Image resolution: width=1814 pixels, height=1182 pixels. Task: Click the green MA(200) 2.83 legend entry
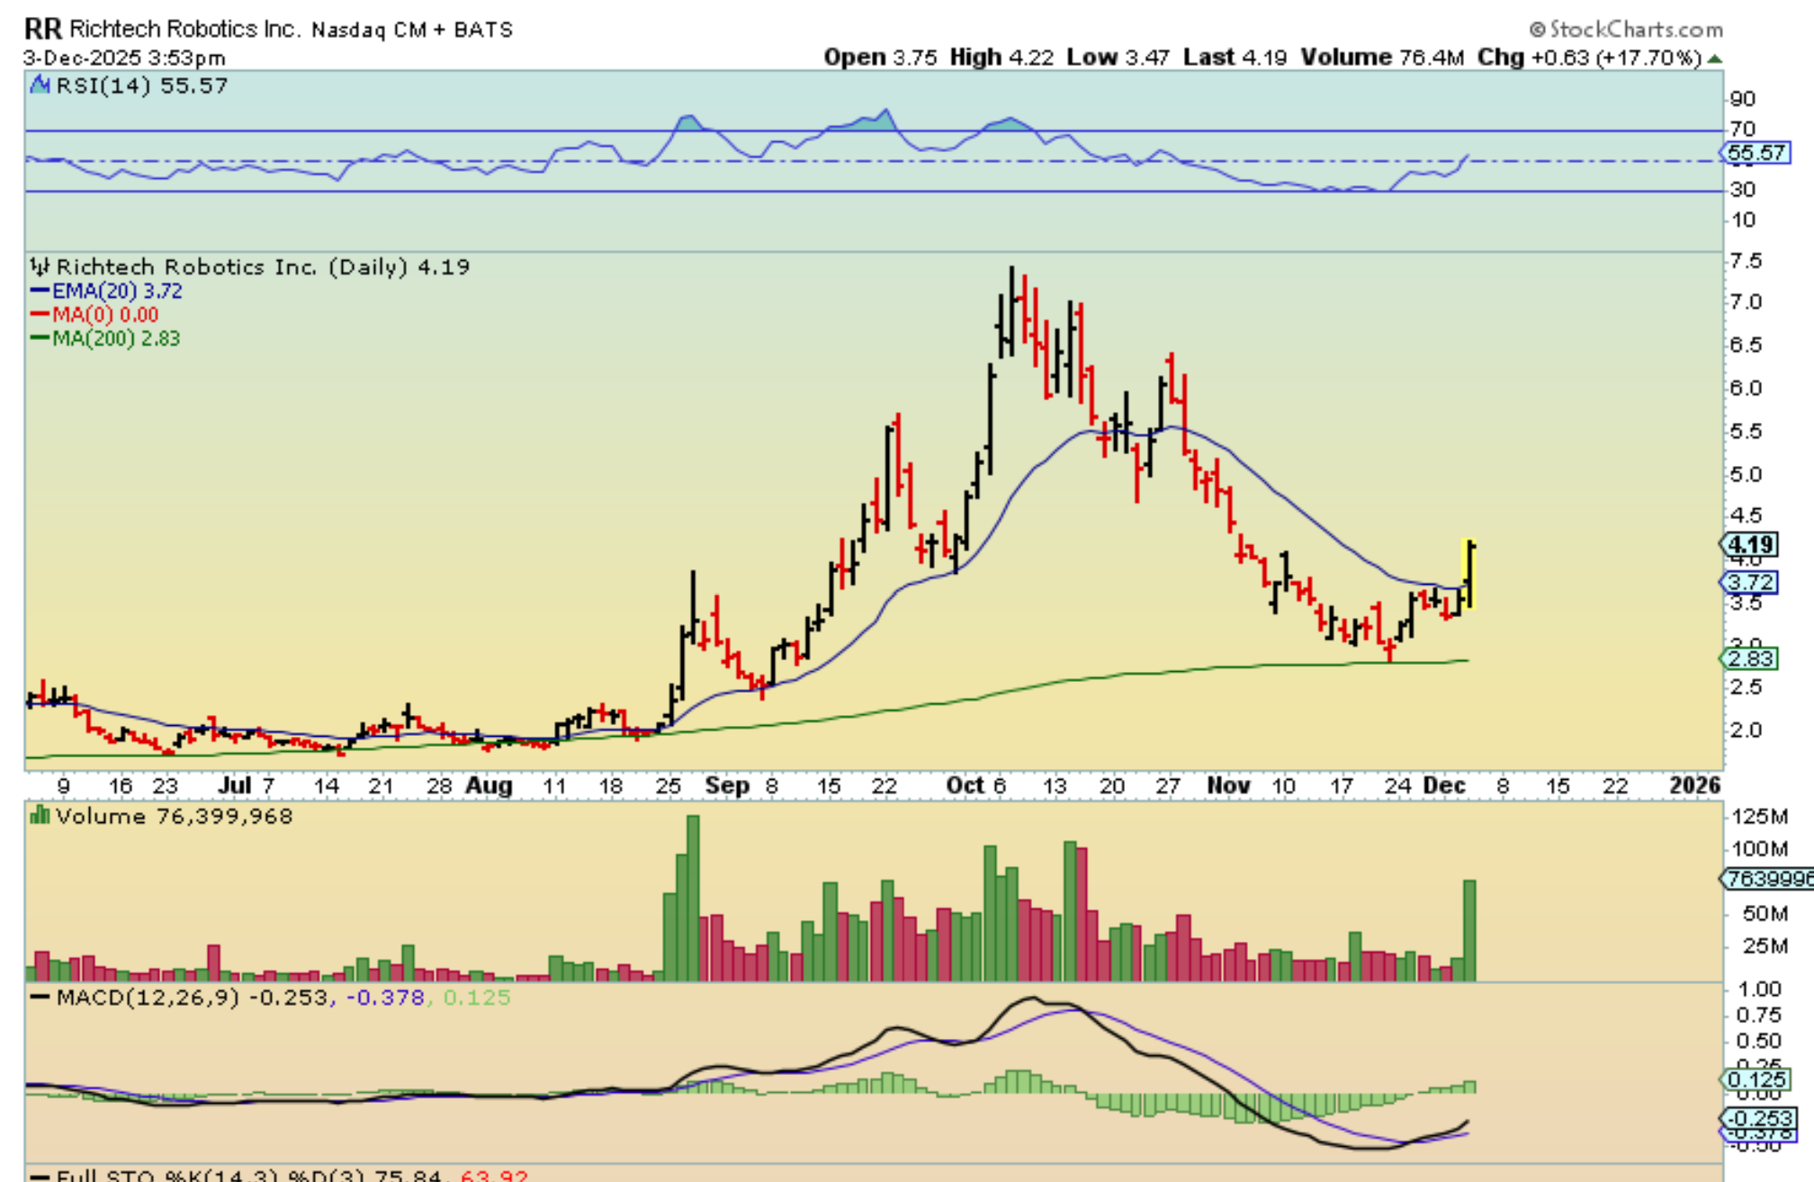click(x=105, y=339)
